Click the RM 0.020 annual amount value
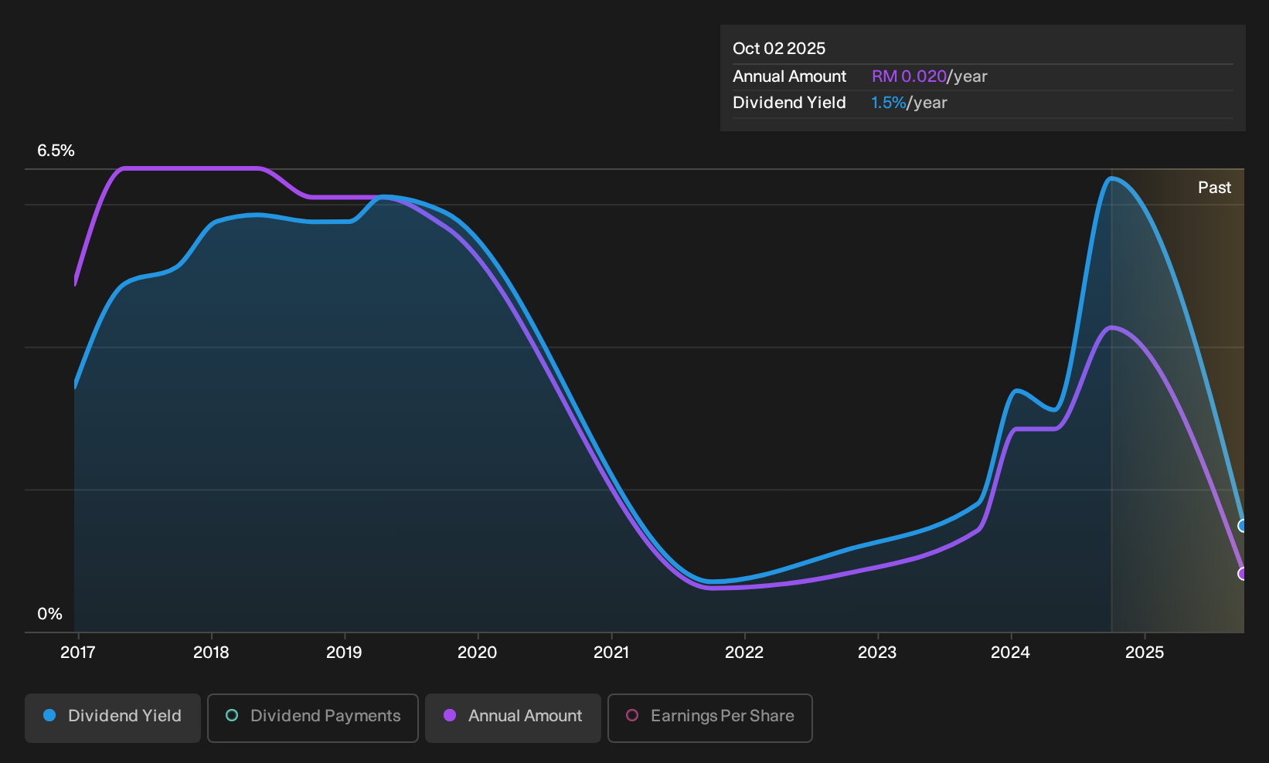1269x763 pixels. tap(909, 76)
